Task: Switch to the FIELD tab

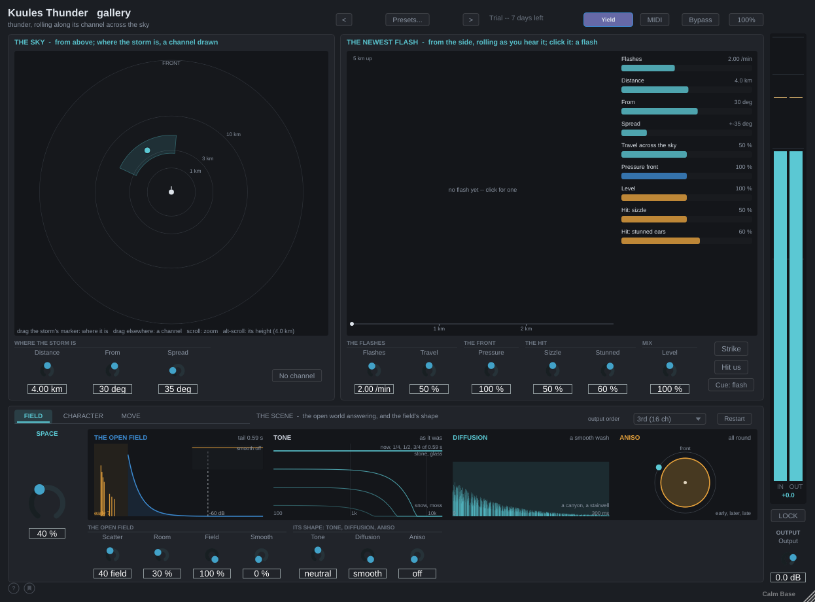Action: click(33, 416)
